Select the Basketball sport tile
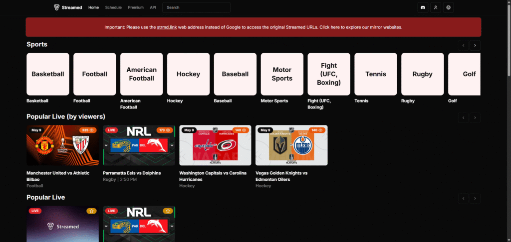The height and width of the screenshot is (242, 511). [x=48, y=74]
